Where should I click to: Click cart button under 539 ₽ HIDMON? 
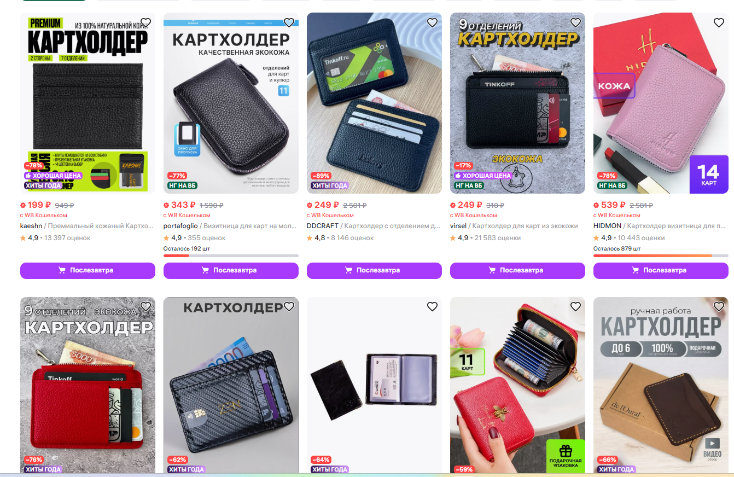tap(661, 270)
